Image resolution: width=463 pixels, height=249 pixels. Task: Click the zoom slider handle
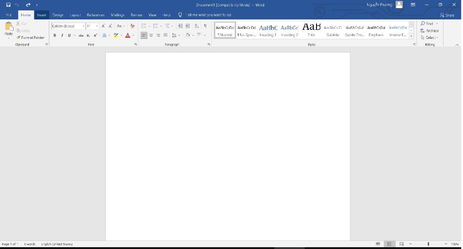pos(428,244)
